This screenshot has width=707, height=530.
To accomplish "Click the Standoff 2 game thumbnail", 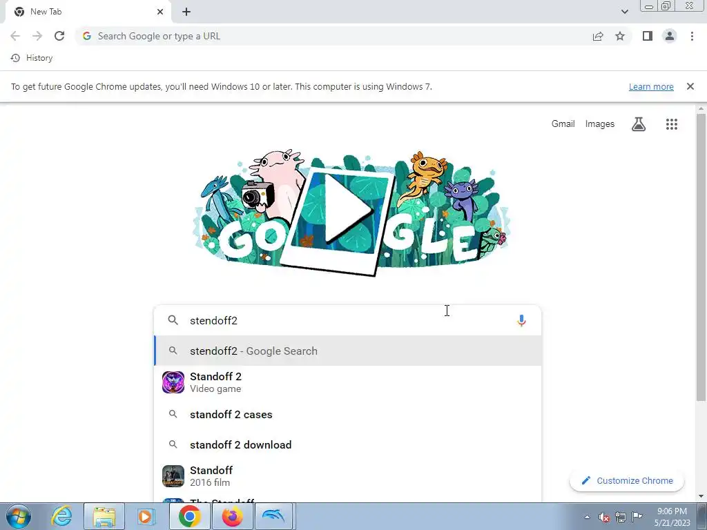I will coord(173,382).
